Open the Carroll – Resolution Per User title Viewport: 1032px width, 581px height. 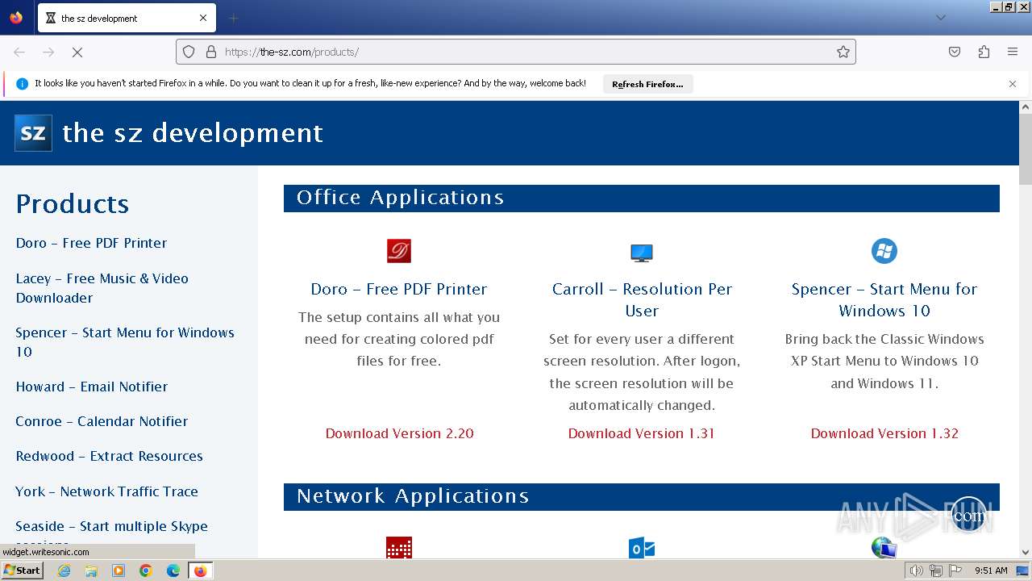pos(642,299)
